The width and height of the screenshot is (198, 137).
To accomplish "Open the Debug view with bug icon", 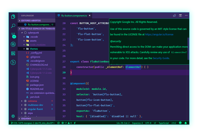I will point(13,44).
